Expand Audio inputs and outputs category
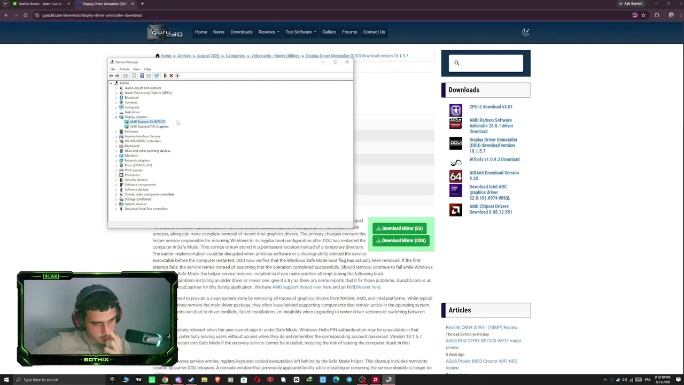Screen dimensions: 684x385 pyautogui.click(x=116, y=88)
